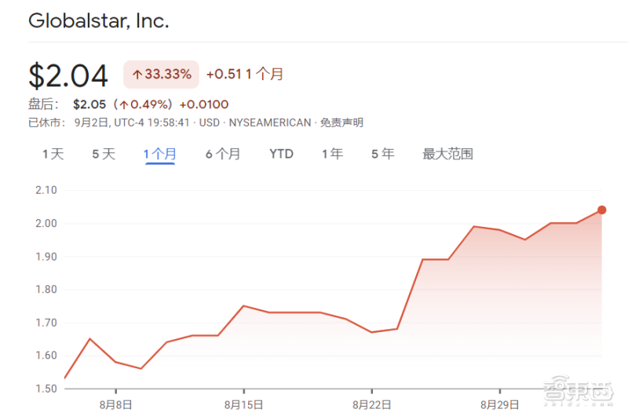Show the YTD chart range

(281, 154)
